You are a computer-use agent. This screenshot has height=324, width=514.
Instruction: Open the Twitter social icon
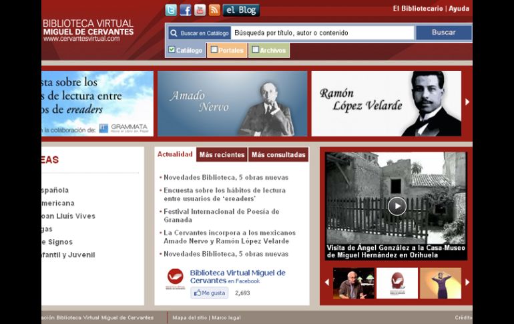click(171, 10)
